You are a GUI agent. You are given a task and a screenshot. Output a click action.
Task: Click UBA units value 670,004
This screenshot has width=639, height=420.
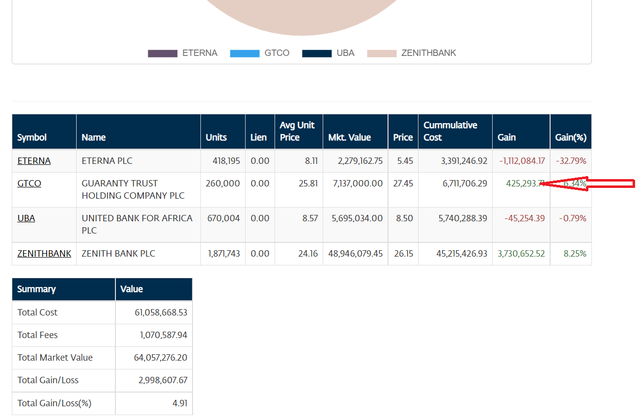click(223, 218)
